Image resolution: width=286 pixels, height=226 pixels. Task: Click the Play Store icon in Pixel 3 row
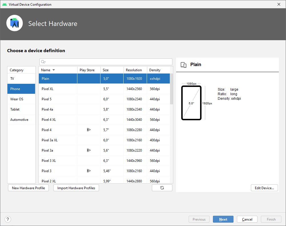[89, 171]
